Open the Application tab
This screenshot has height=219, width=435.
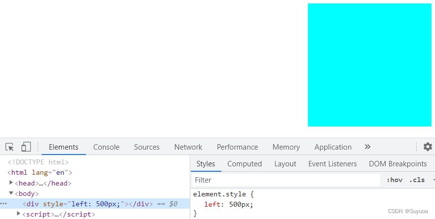333,147
